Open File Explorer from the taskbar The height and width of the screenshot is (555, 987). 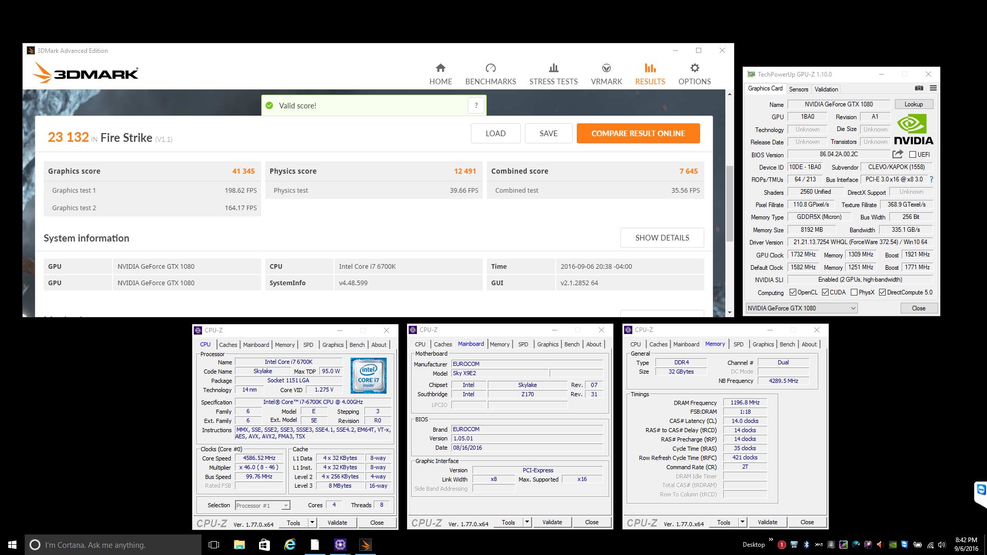pyautogui.click(x=239, y=545)
